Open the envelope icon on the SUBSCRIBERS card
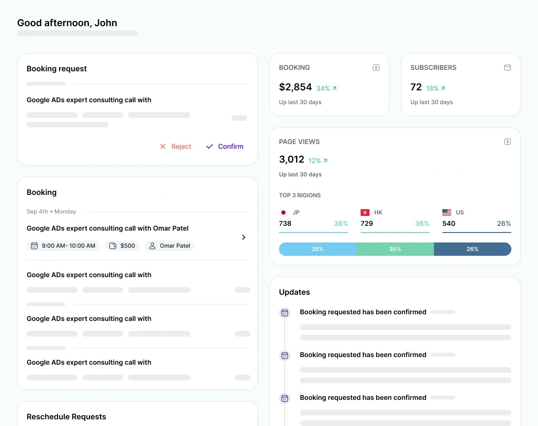Viewport: 538px width, 426px height. [508, 68]
